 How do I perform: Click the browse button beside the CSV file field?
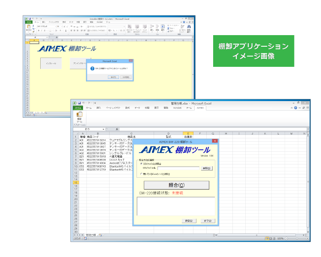click(x=207, y=168)
